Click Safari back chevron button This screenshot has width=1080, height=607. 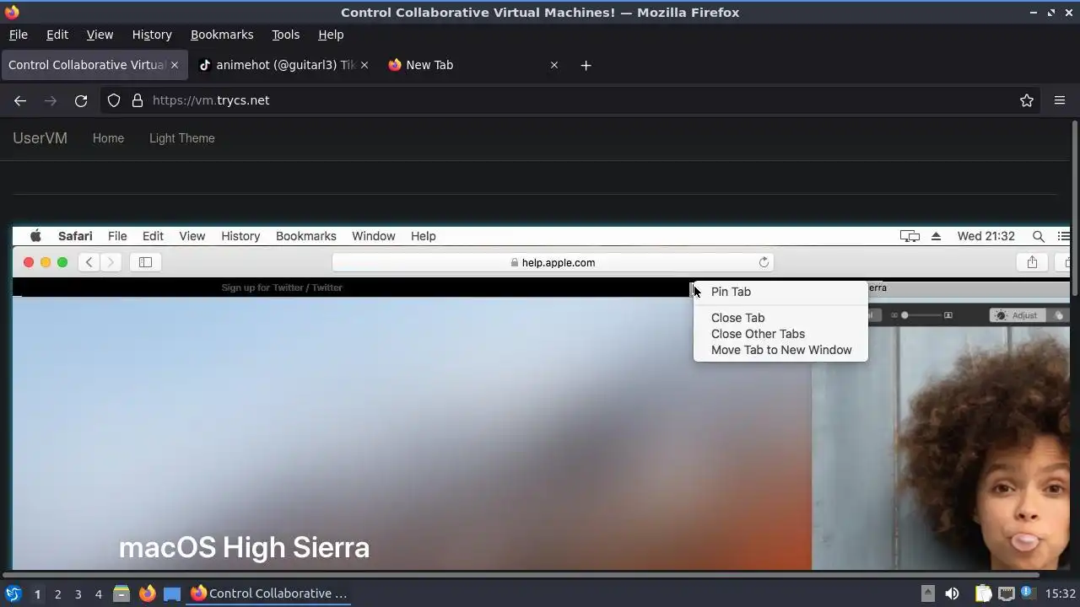point(89,262)
